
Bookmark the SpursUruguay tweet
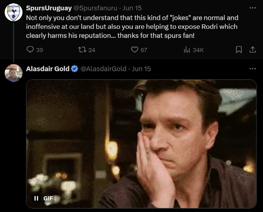point(239,49)
